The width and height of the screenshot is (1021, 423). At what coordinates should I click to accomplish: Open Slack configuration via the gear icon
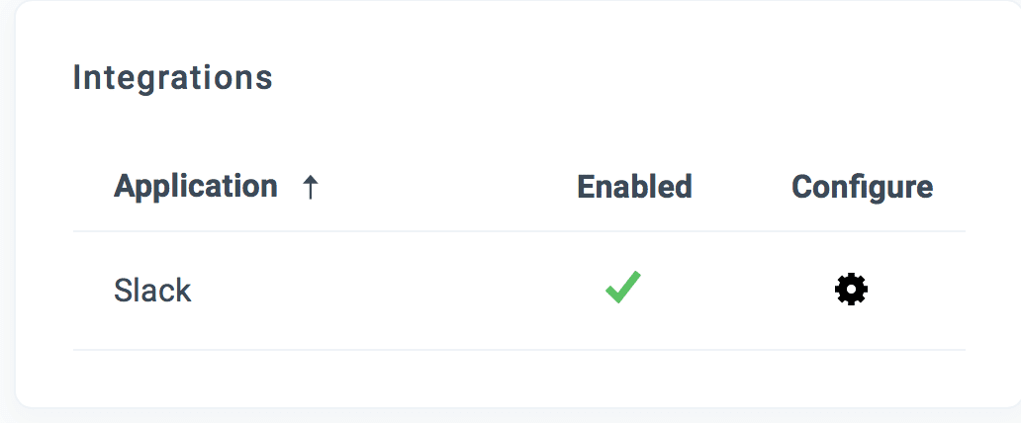(x=851, y=290)
